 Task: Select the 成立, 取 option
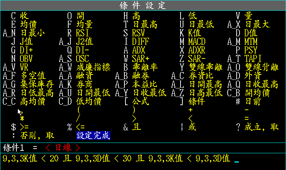click(262, 127)
